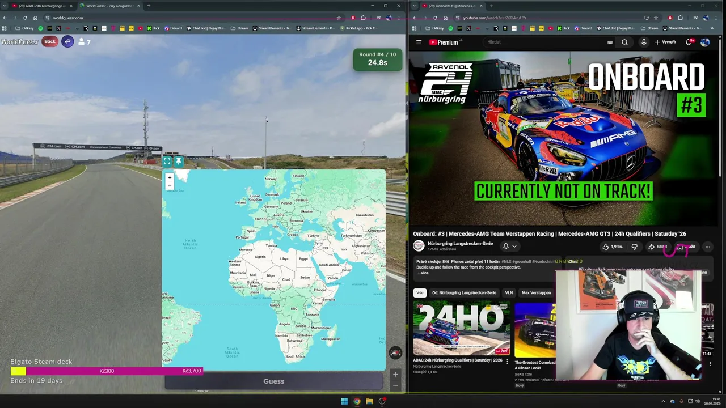Switch to ADAC 24h Nürburgring browser tab
This screenshot has width=726, height=408.
(x=42, y=6)
